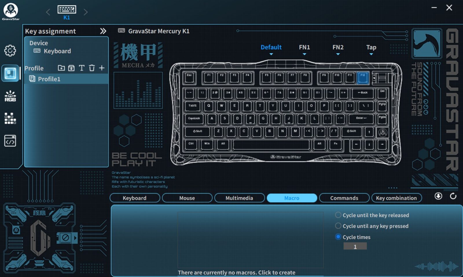This screenshot has width=463, height=277.
Task: Rename profile with the T icon
Action: 82,68
